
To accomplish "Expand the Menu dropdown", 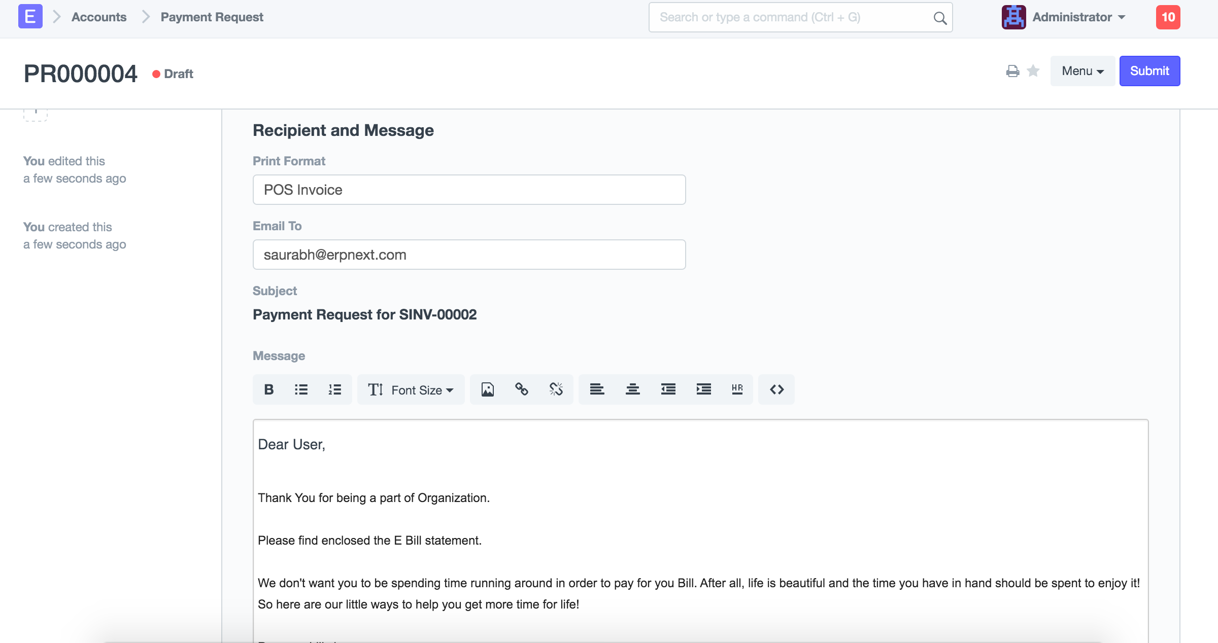I will 1082,71.
